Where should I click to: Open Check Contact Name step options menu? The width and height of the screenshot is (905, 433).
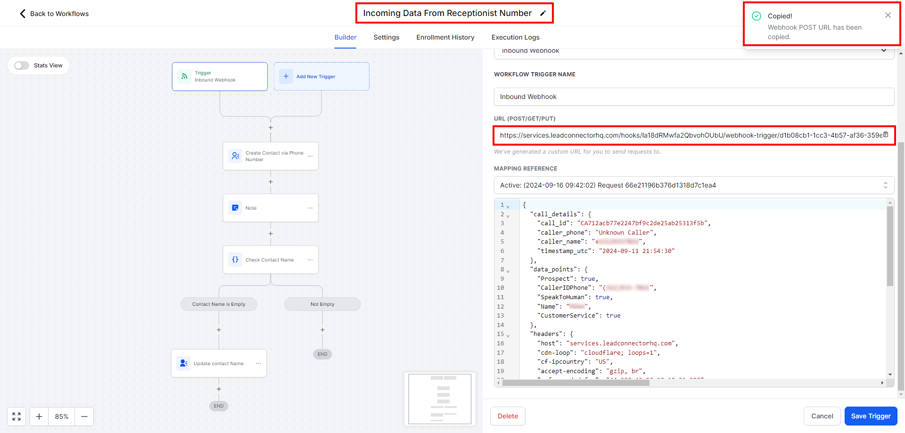pos(310,260)
